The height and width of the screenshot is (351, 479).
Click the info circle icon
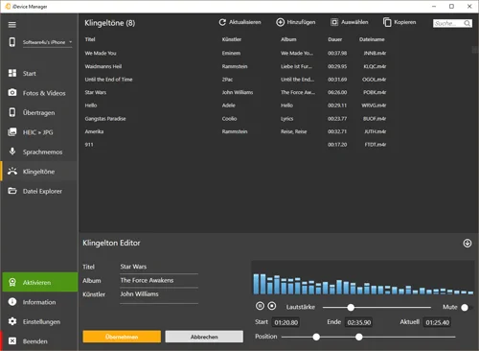pyautogui.click(x=12, y=302)
